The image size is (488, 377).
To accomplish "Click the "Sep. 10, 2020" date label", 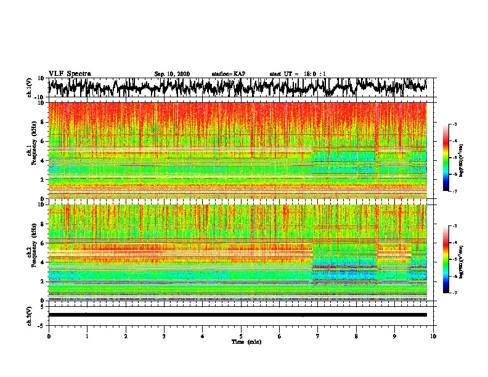I will click(172, 74).
